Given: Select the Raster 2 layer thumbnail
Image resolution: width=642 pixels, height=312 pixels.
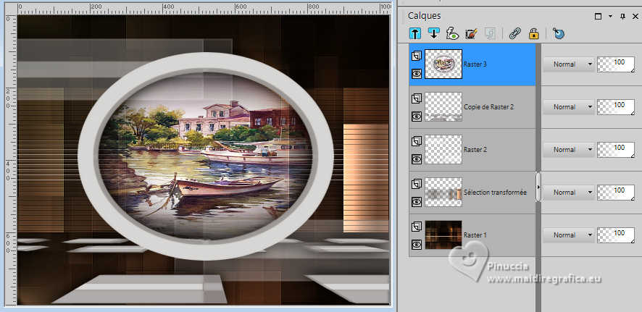Looking at the screenshot, I should point(443,150).
